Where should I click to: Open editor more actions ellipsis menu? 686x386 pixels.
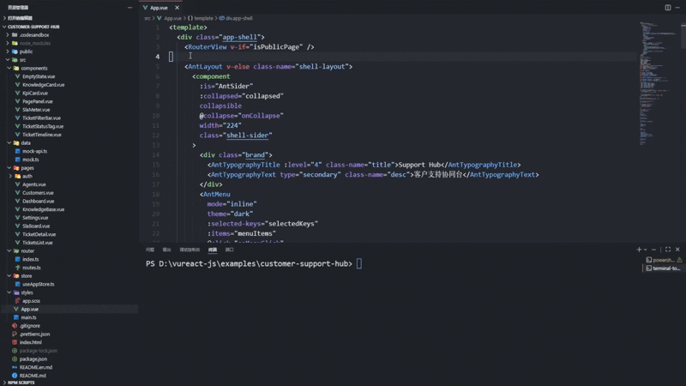pos(677,8)
